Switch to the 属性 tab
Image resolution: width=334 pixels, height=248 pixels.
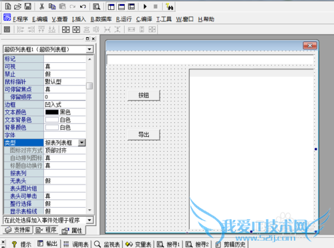click(x=72, y=231)
